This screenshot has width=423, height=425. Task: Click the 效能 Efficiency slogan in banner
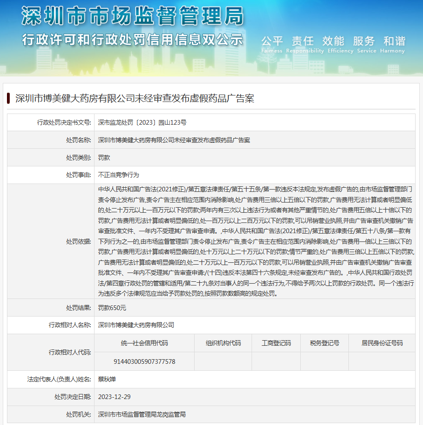333,44
